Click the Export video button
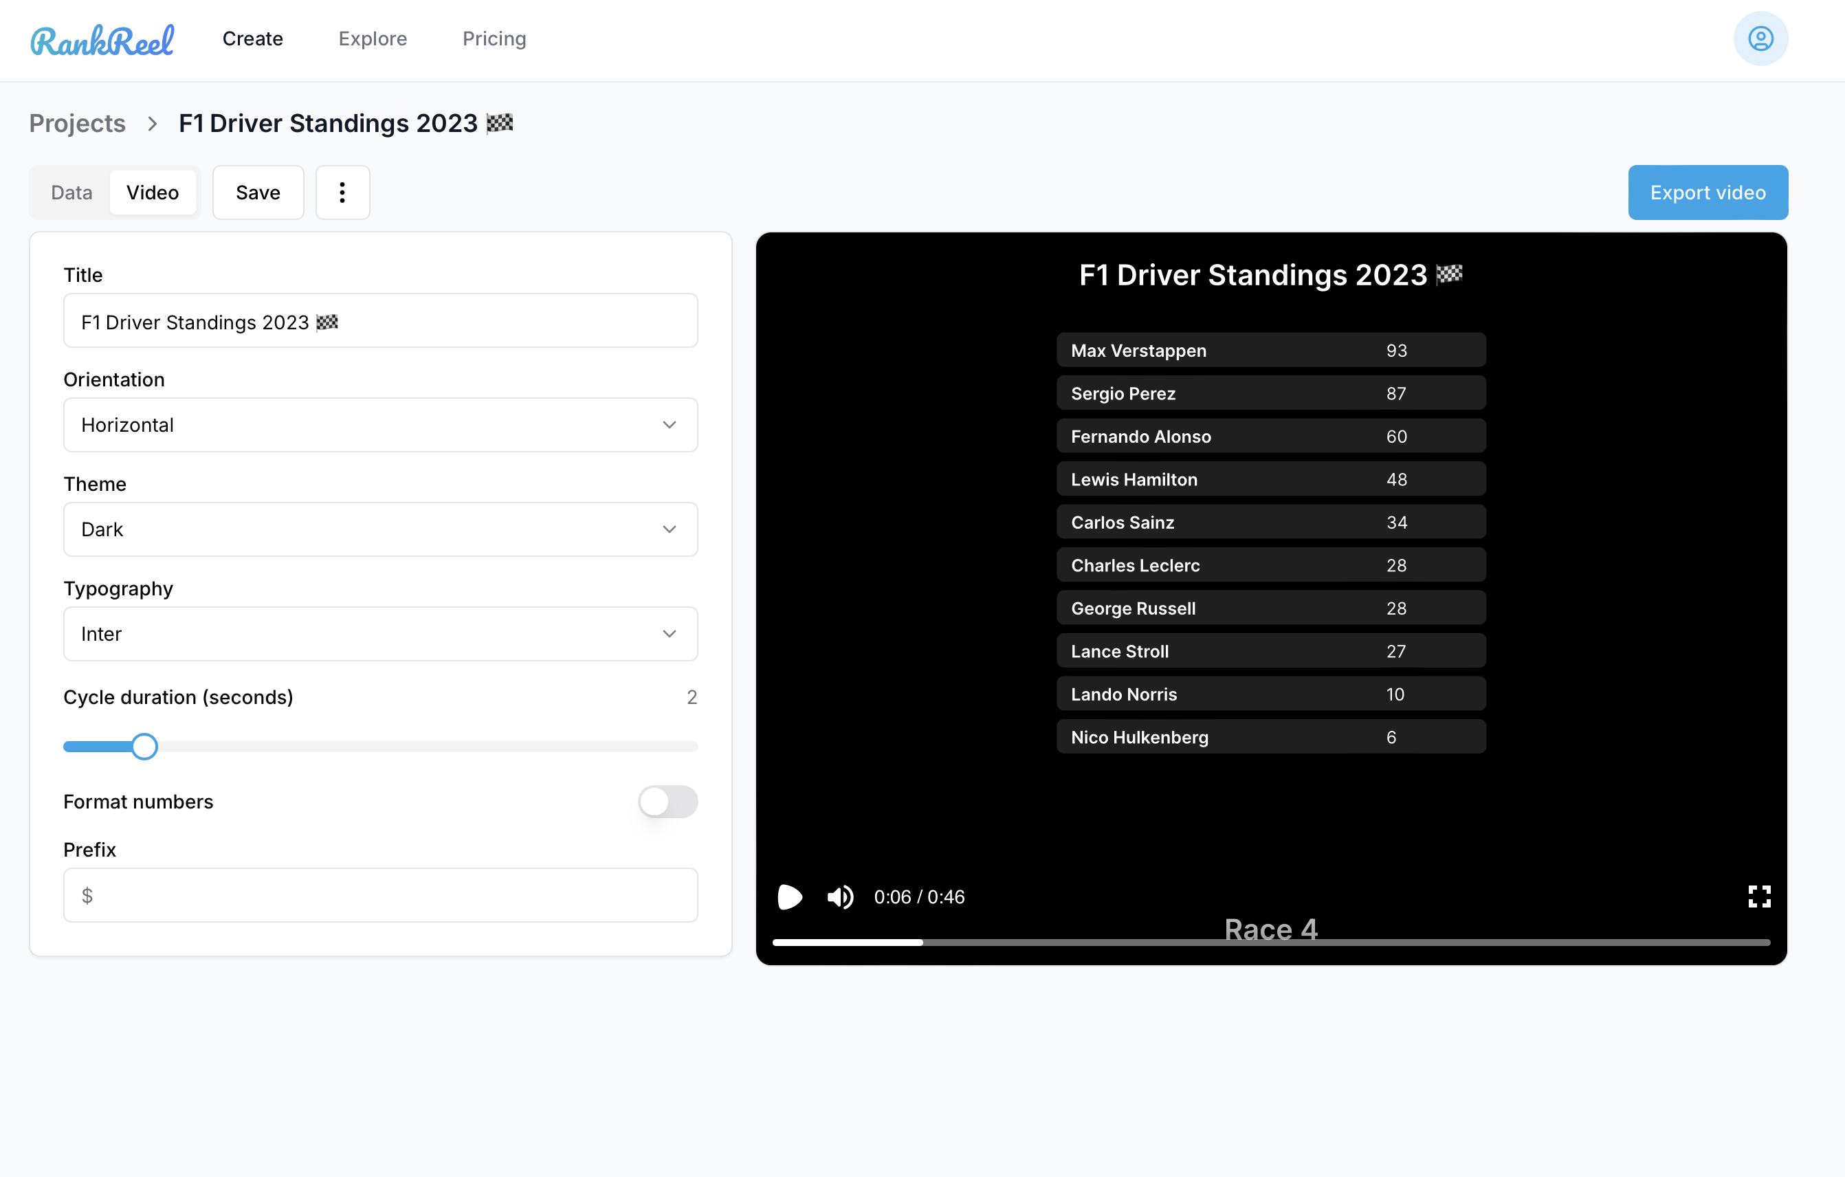This screenshot has width=1845, height=1177. tap(1708, 192)
